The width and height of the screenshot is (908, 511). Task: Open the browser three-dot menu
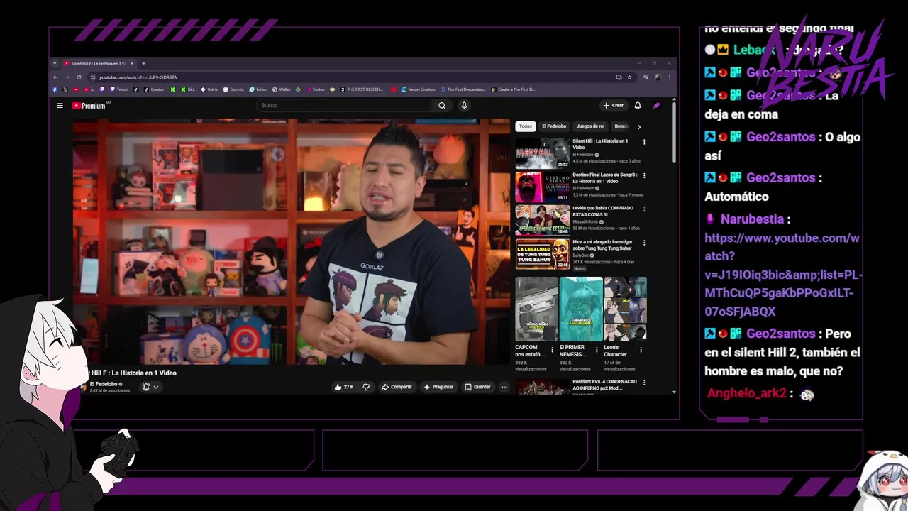(669, 77)
